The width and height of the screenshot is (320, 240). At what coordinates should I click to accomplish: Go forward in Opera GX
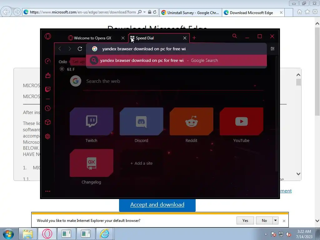tap(70, 48)
